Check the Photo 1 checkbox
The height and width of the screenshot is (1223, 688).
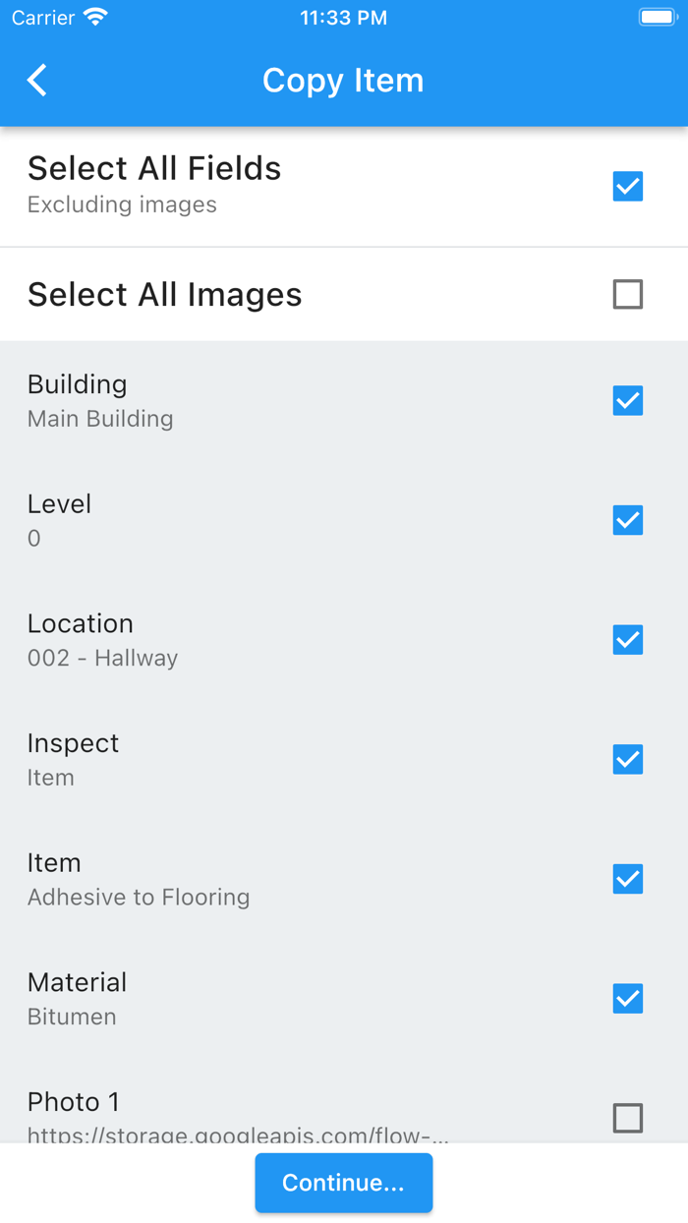click(x=627, y=1118)
